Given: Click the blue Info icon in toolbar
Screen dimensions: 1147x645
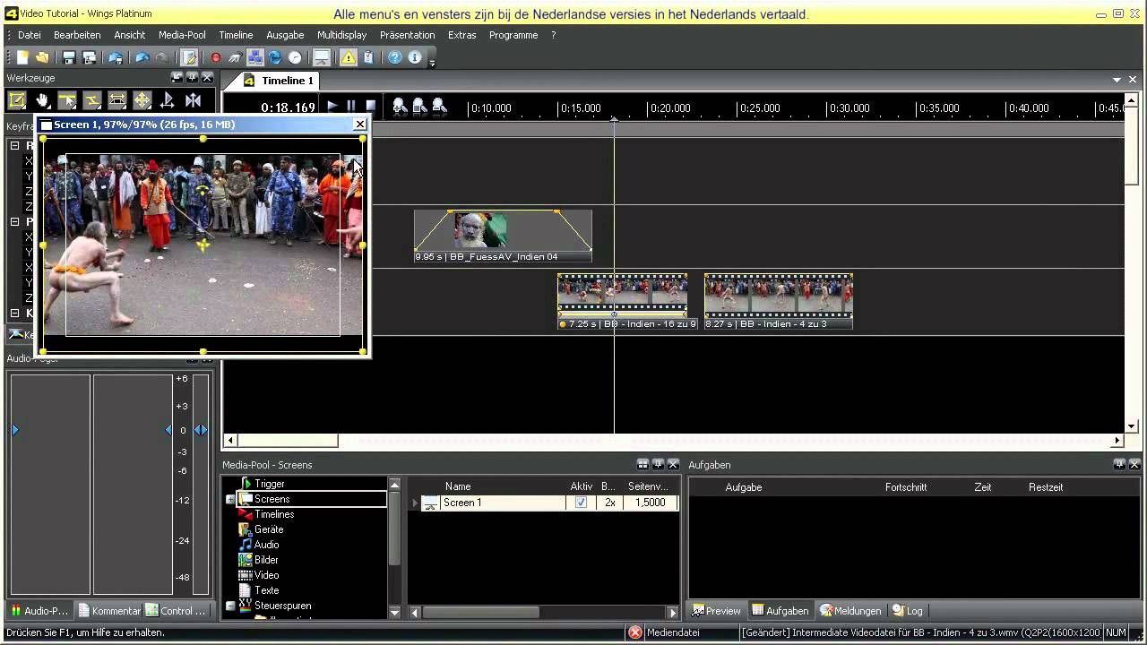Looking at the screenshot, I should (x=414, y=57).
